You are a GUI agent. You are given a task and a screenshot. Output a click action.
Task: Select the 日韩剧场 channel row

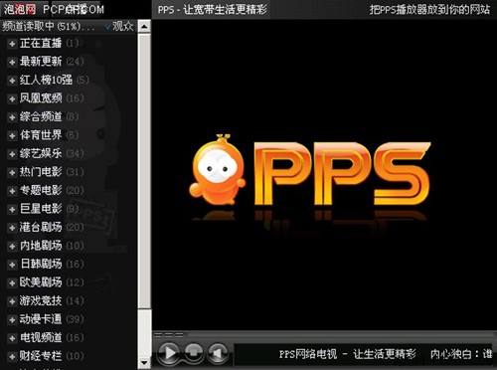tap(52, 264)
